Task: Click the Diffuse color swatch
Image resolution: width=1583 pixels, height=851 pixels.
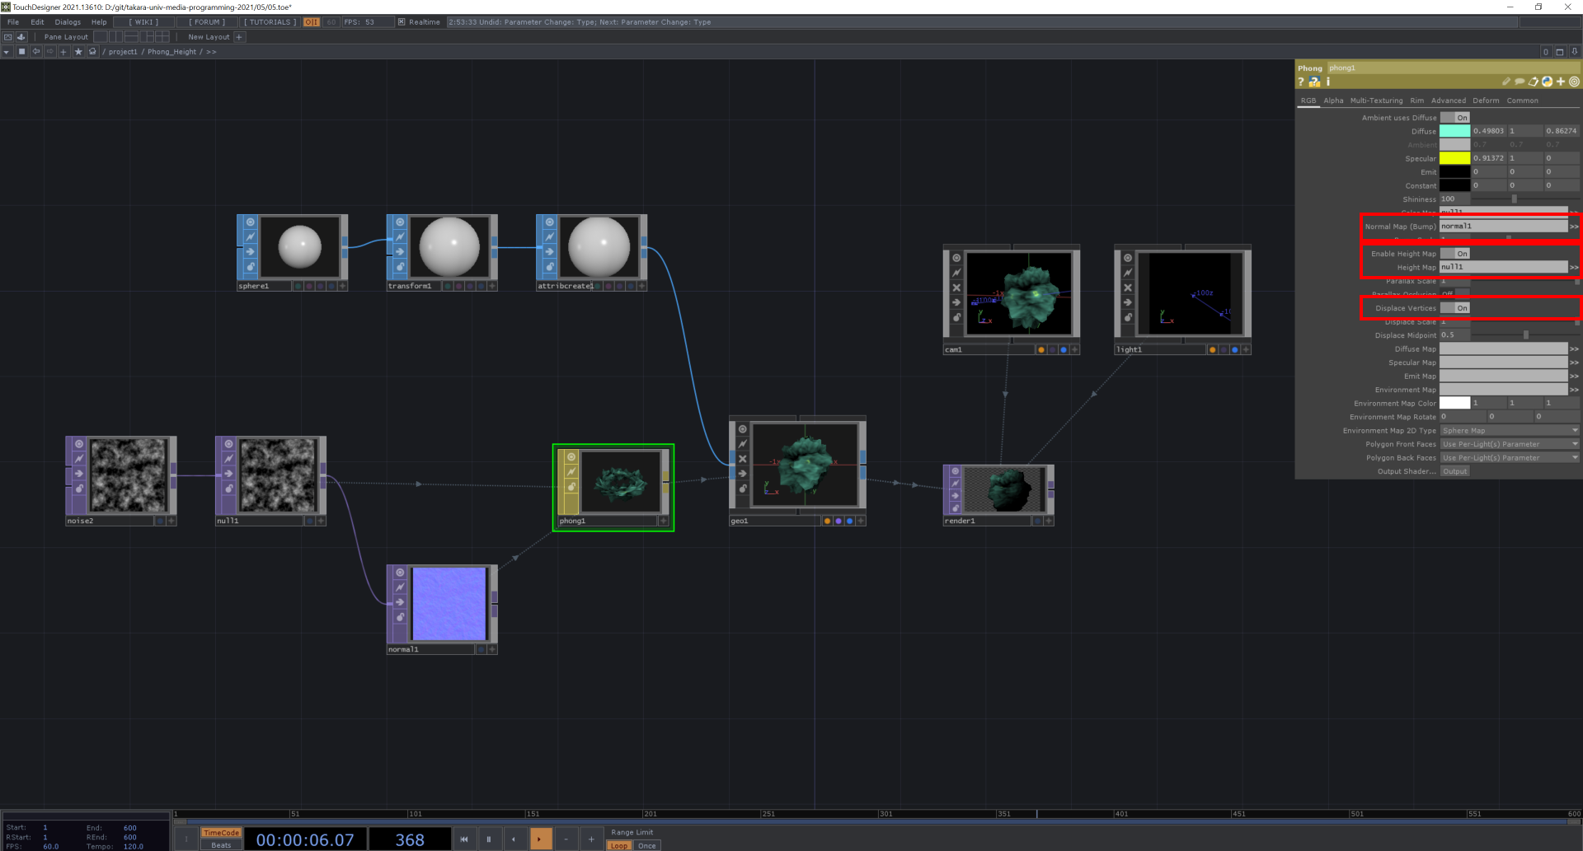Action: [x=1455, y=130]
